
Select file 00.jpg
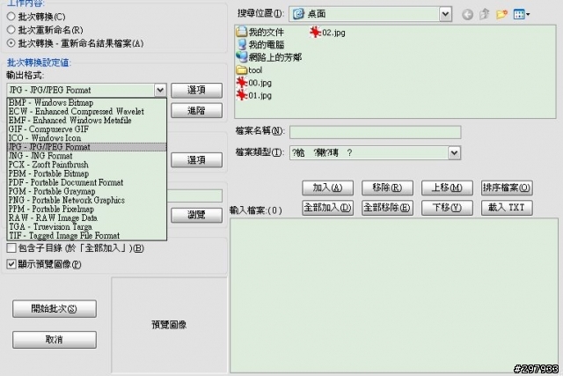[254, 83]
